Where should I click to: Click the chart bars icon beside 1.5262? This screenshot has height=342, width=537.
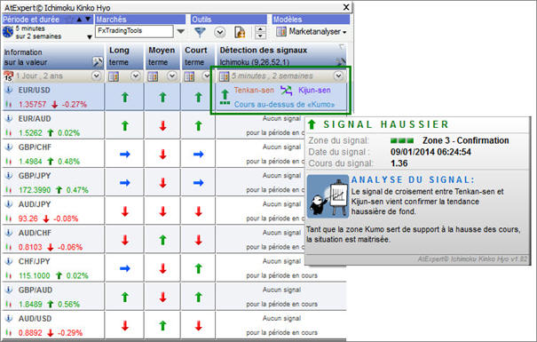point(9,133)
